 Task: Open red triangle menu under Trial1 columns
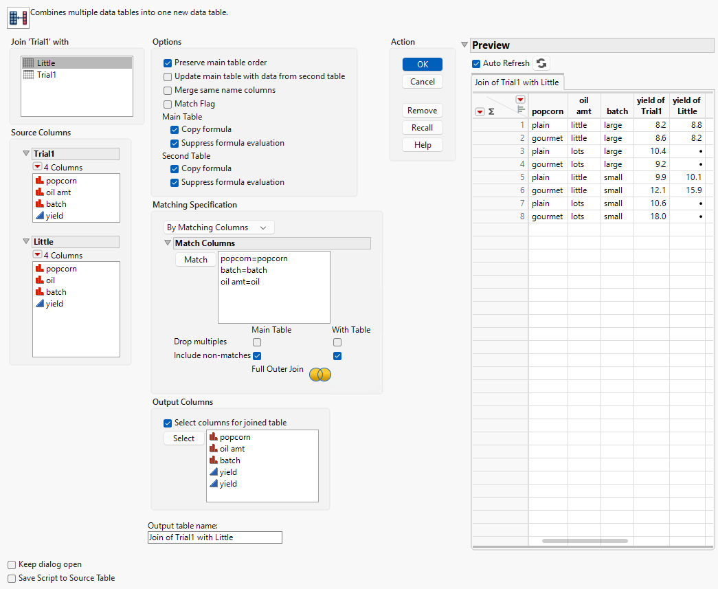click(38, 167)
